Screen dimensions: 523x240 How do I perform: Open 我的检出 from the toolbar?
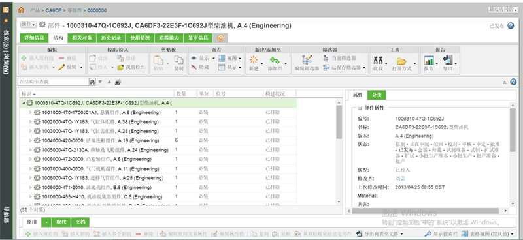point(131,67)
